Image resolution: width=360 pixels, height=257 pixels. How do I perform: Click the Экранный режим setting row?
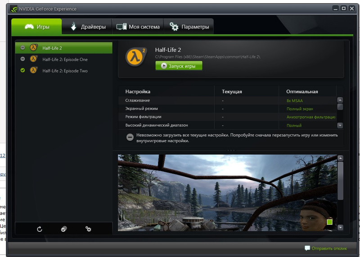click(227, 108)
